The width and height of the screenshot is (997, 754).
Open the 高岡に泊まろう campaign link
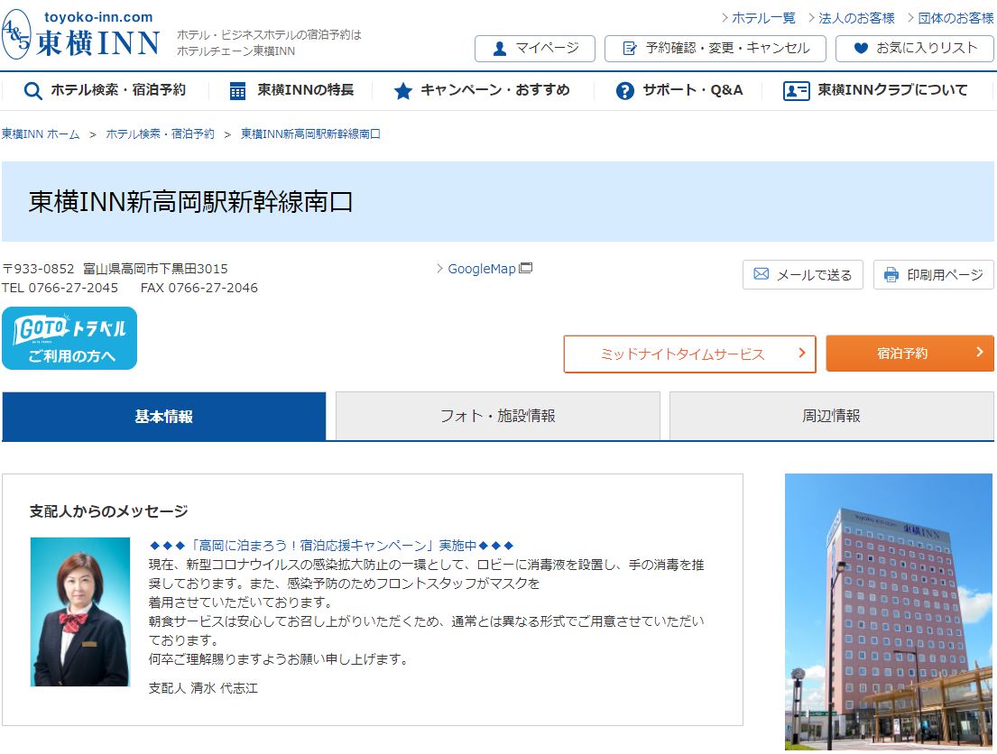tap(330, 546)
